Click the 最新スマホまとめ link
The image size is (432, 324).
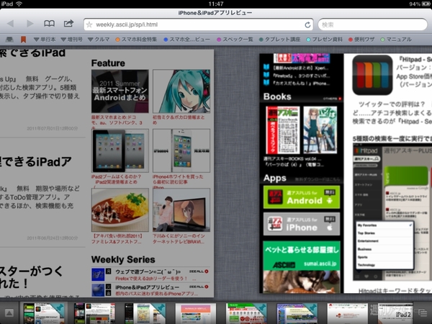coord(117,122)
